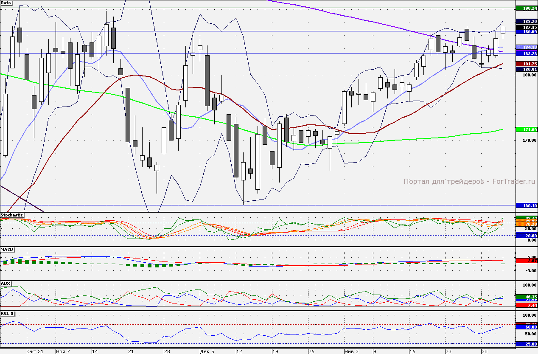Click the blue 20.00 Stochastic level tag

[x=526, y=235]
